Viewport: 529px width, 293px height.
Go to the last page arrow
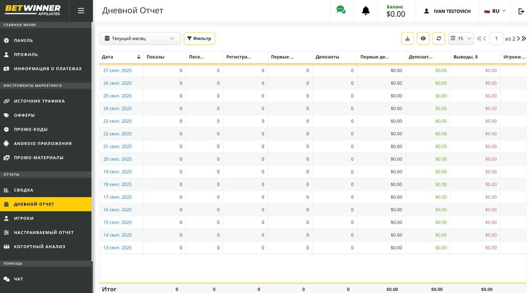coord(524,38)
